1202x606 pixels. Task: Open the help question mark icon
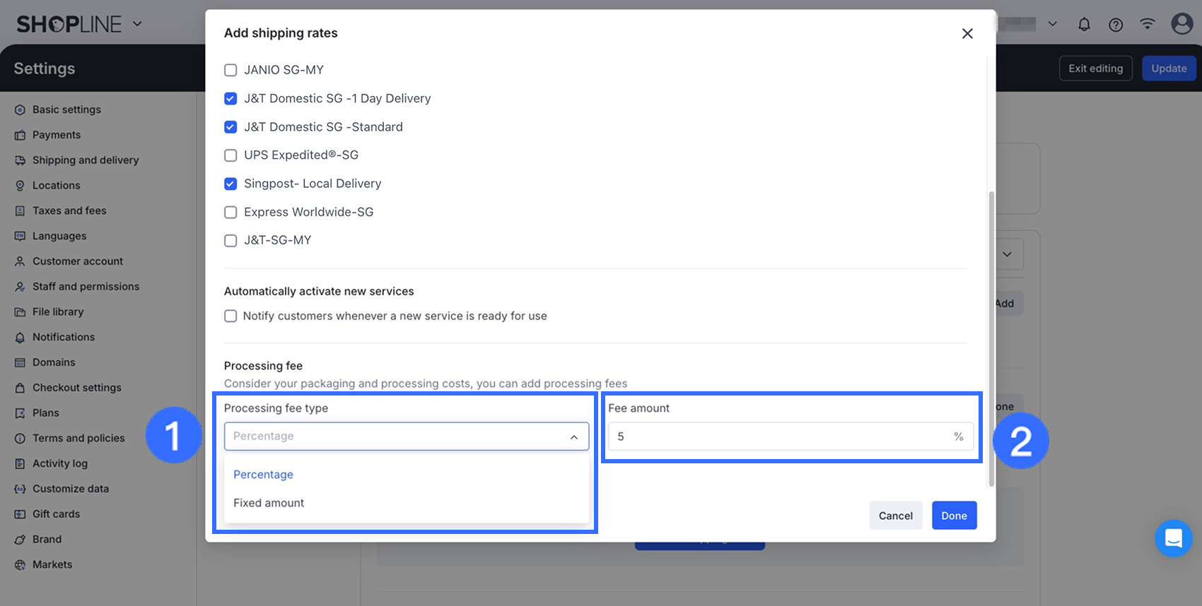tap(1116, 25)
